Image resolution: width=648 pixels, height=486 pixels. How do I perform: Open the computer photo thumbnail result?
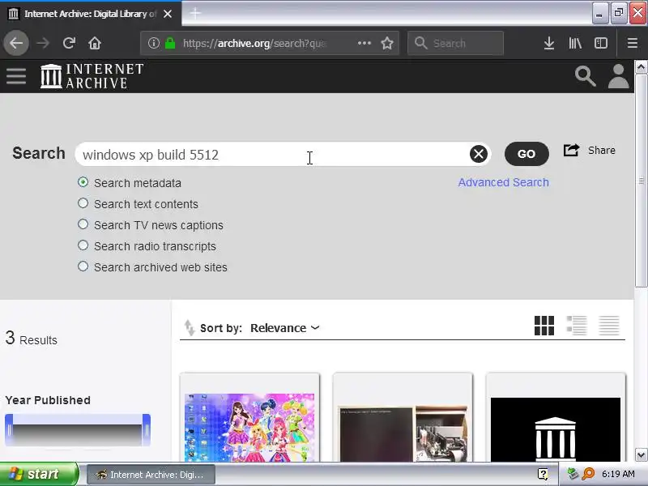tap(403, 434)
